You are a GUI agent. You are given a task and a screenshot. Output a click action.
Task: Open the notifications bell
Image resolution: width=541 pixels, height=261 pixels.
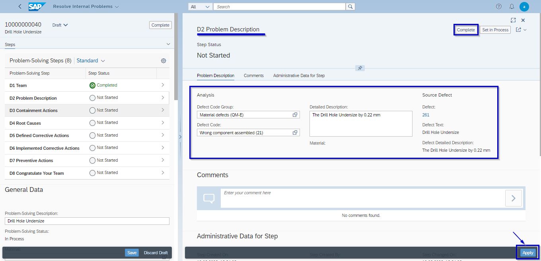(512, 6)
